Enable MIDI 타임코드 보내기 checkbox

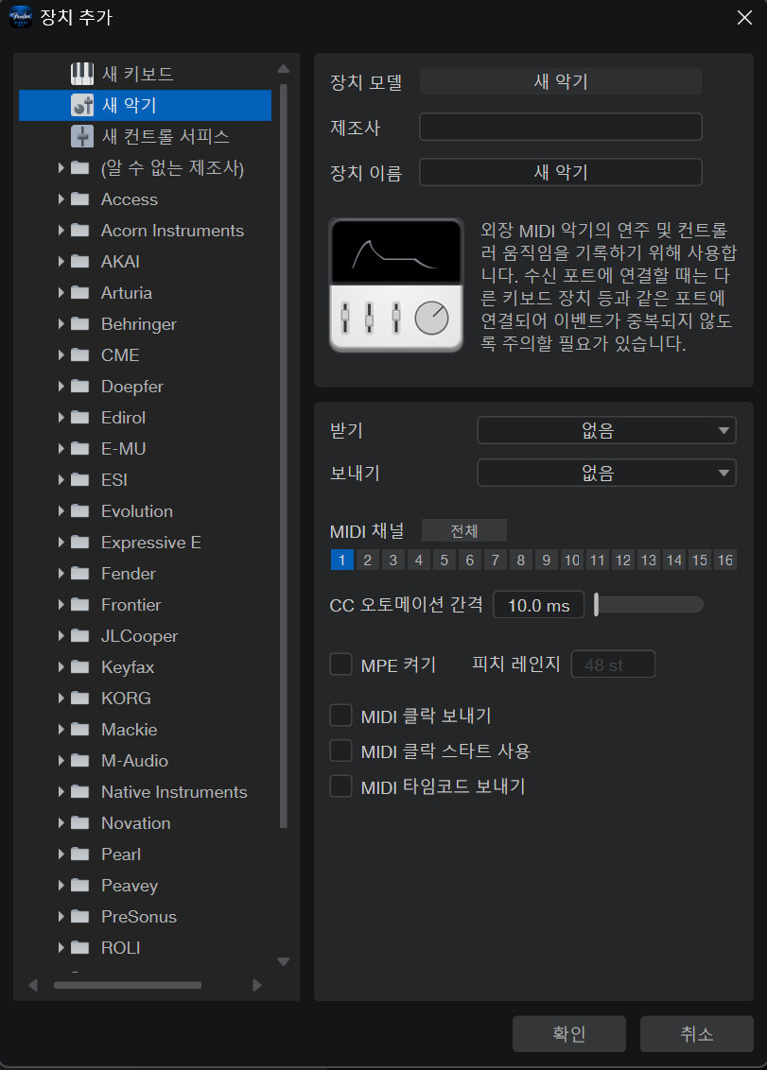point(340,786)
